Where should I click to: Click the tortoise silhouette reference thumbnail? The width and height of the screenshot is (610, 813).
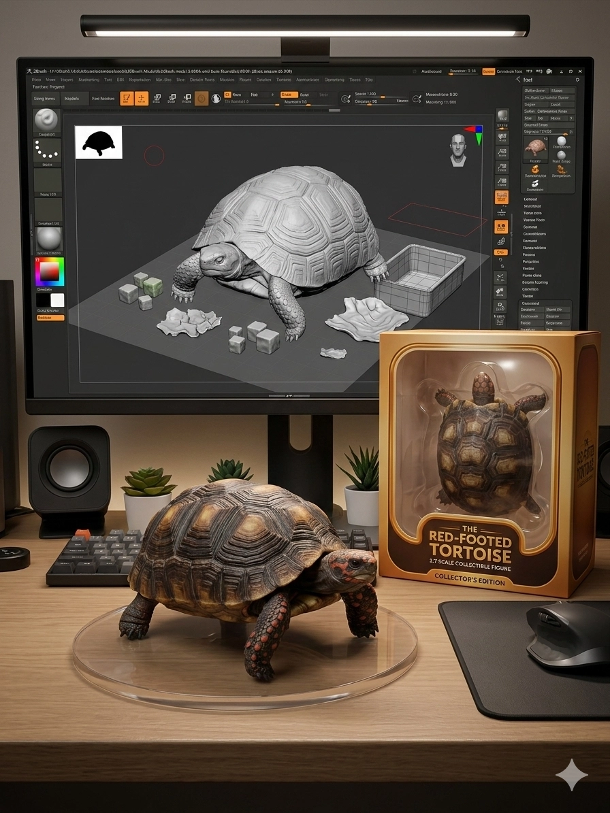click(x=99, y=142)
